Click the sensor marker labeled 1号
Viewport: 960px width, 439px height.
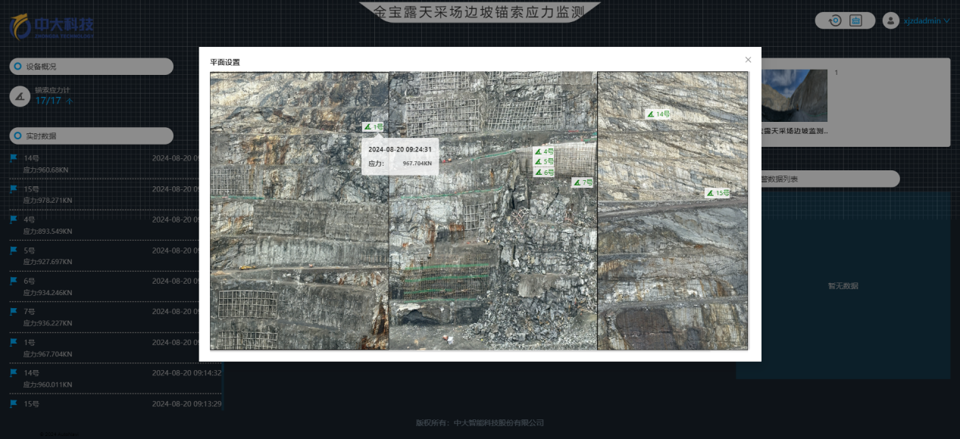pos(373,127)
